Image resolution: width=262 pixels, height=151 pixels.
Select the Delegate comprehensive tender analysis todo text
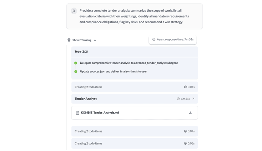tap(129, 63)
